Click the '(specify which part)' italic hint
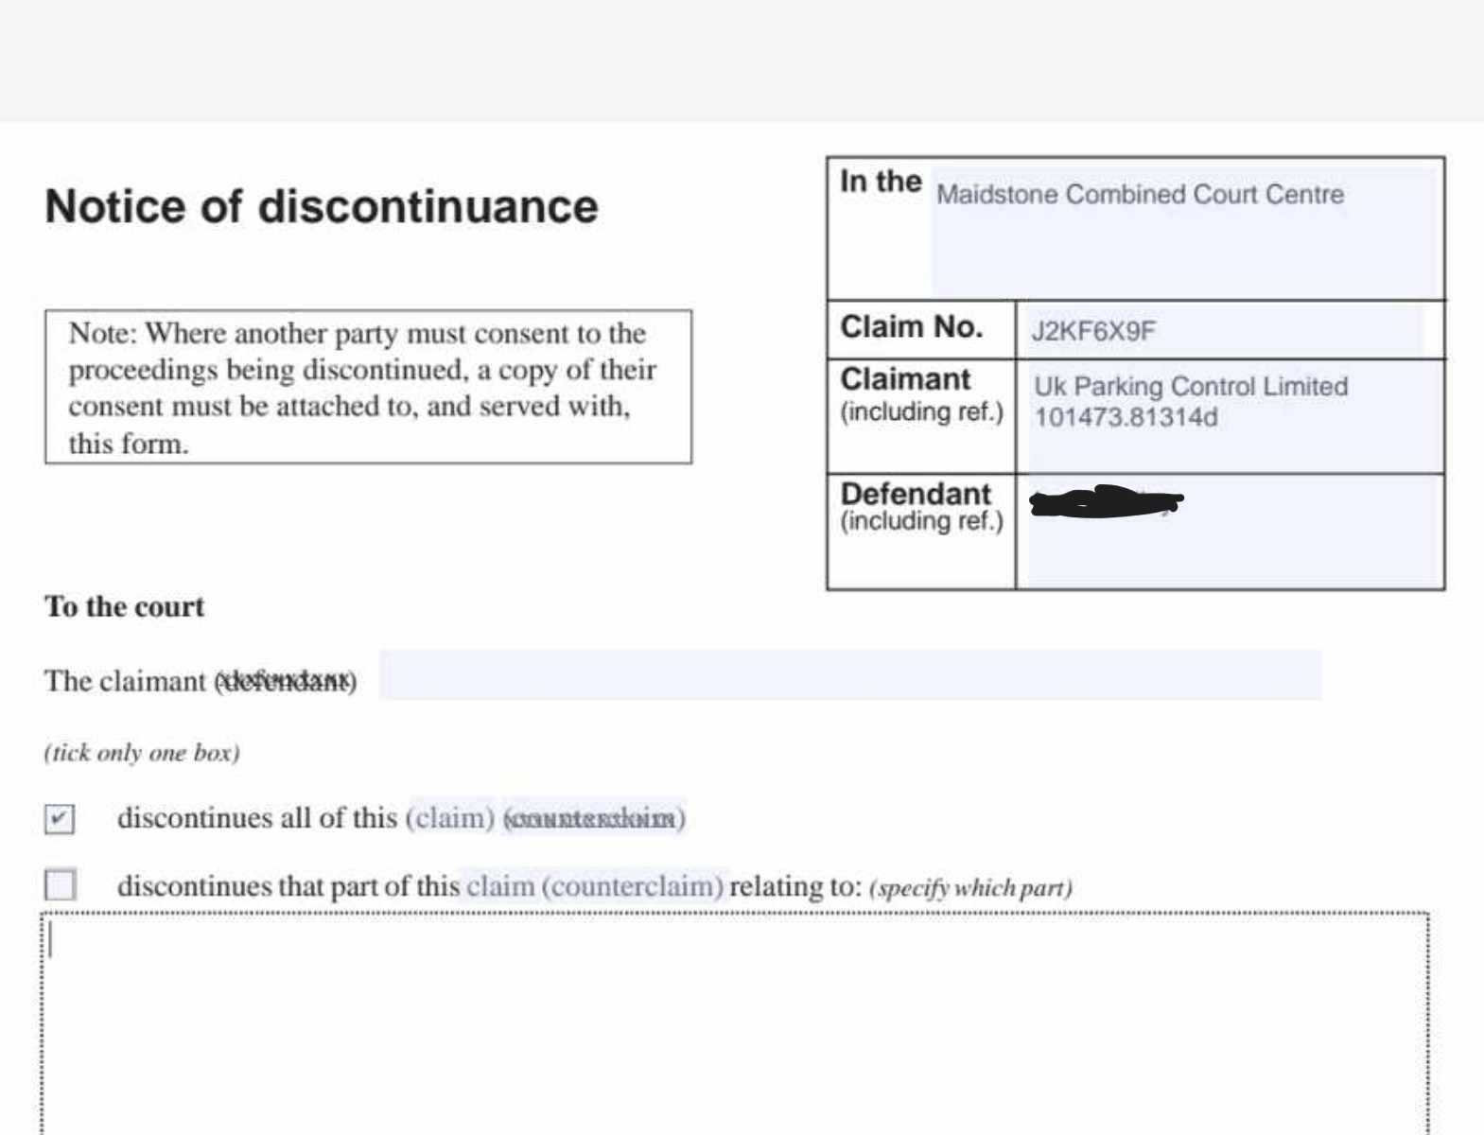This screenshot has width=1484, height=1135. coord(970,888)
